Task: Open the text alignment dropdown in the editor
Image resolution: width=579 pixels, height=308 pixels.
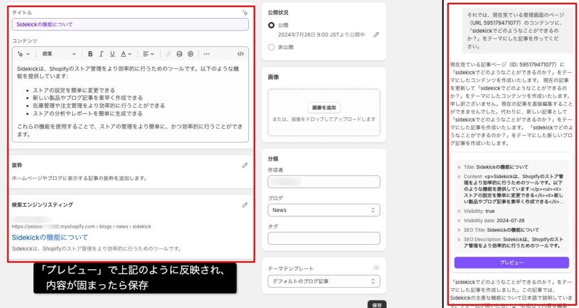Action: tap(148, 54)
